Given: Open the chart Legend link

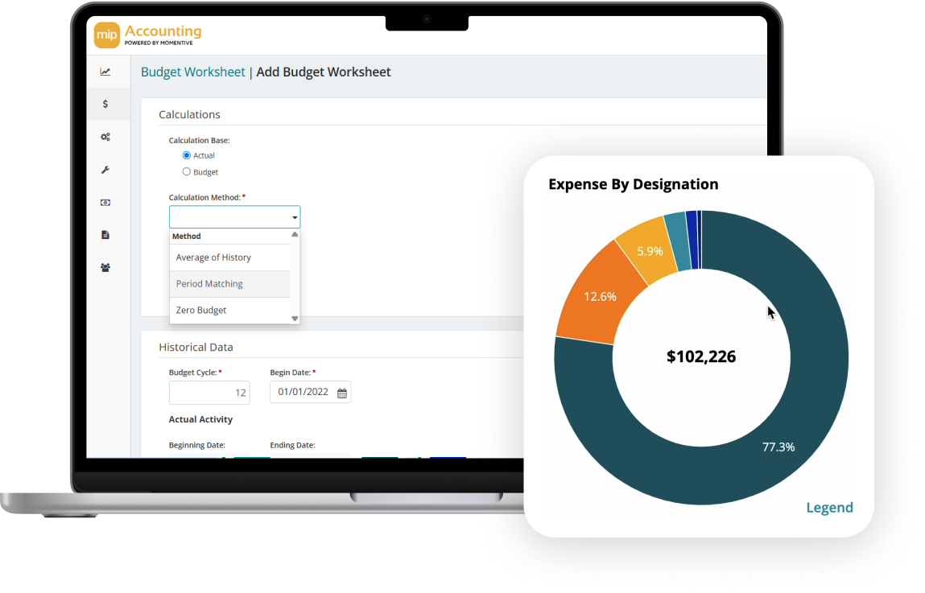Looking at the screenshot, I should tap(829, 507).
